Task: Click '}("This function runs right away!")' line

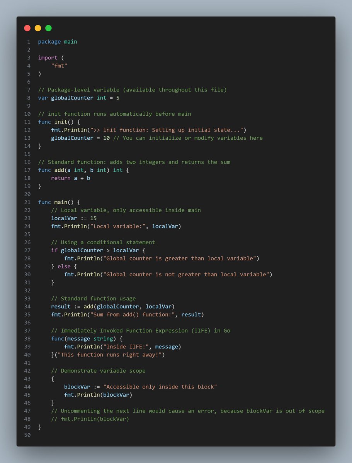Action: click(x=108, y=355)
